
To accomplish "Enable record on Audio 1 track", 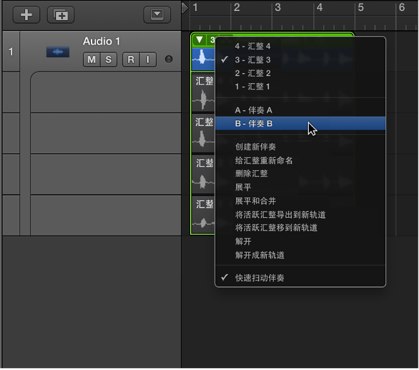I will (x=131, y=60).
